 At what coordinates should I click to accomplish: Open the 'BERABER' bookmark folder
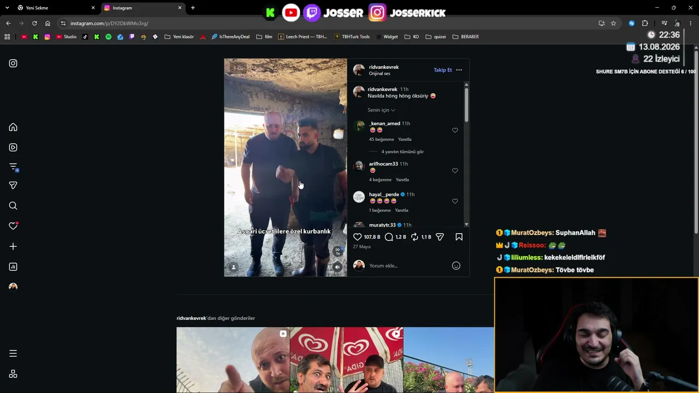[466, 37]
